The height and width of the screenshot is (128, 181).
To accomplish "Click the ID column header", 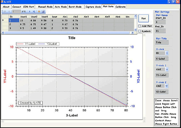I will click(14, 17).
